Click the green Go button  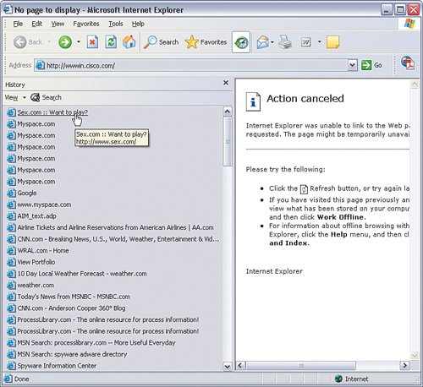[x=371, y=65]
